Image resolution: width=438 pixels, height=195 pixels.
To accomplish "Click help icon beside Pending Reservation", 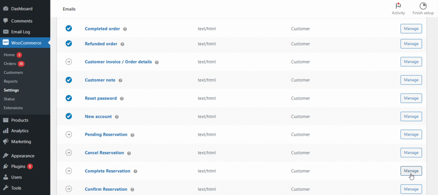I will [x=133, y=135].
